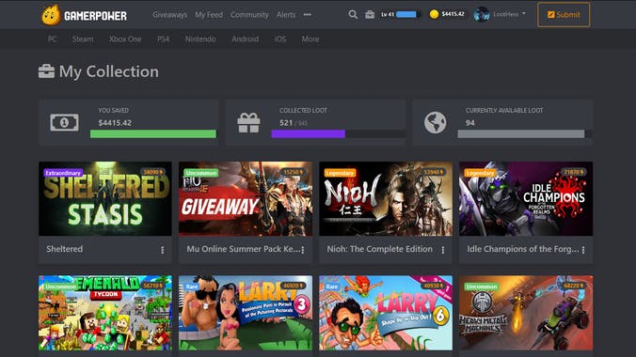Click the 521 collected loot count

pyautogui.click(x=286, y=123)
